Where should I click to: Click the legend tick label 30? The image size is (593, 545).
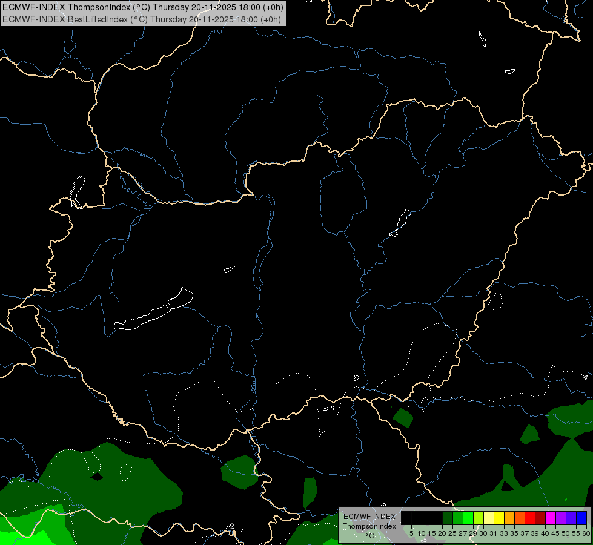point(483,533)
